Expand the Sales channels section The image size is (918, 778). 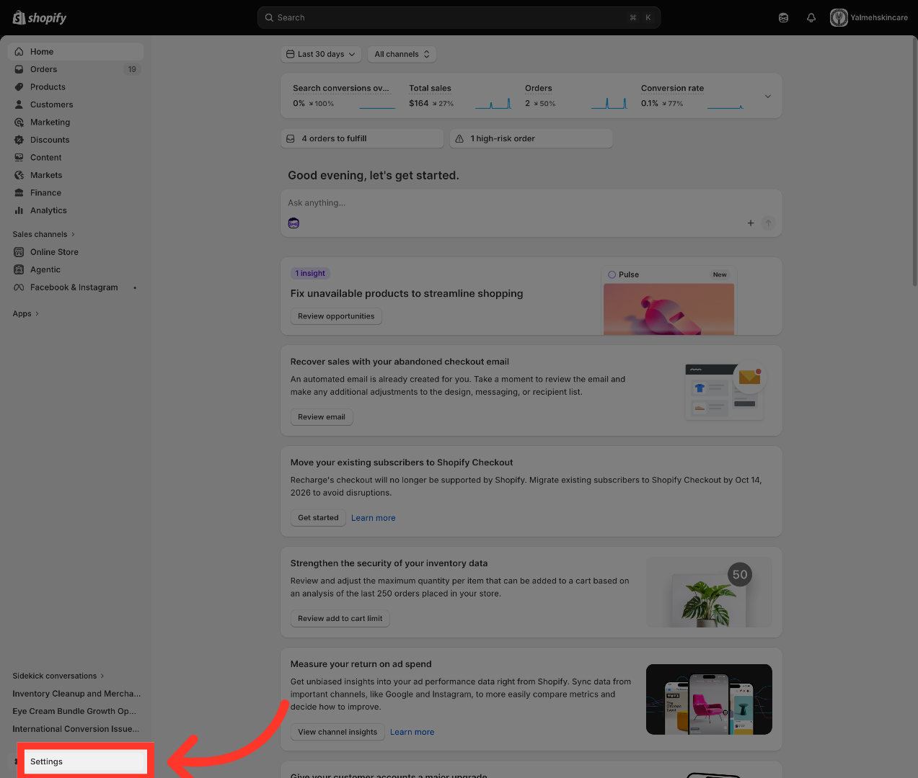click(43, 234)
